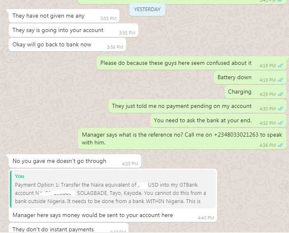Click the read ticks on "Charging" message

pyautogui.click(x=280, y=94)
